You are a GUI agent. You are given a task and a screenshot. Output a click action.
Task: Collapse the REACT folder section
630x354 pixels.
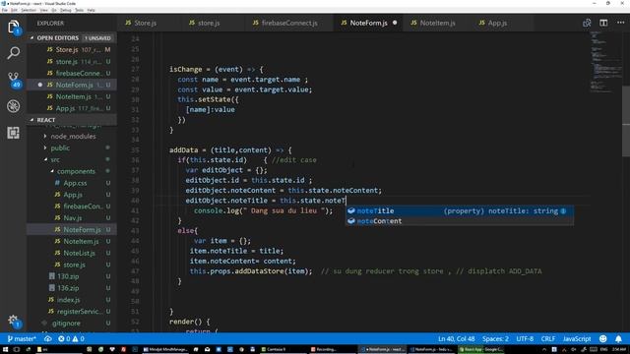pyautogui.click(x=32, y=120)
